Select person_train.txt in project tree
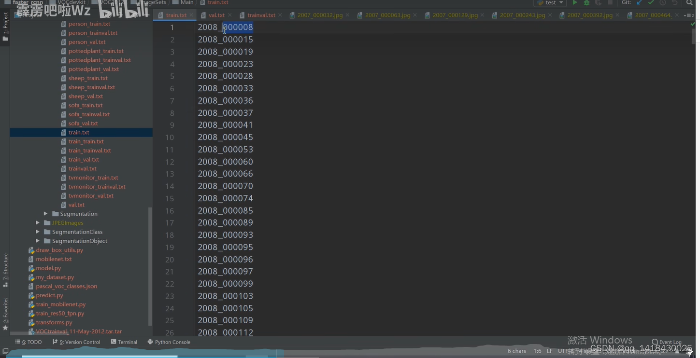 pos(89,24)
